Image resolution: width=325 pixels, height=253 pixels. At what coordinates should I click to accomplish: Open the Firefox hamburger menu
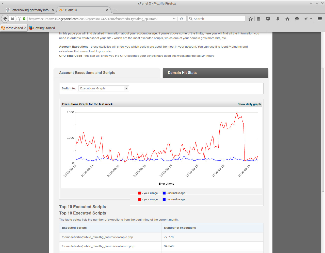[320, 19]
